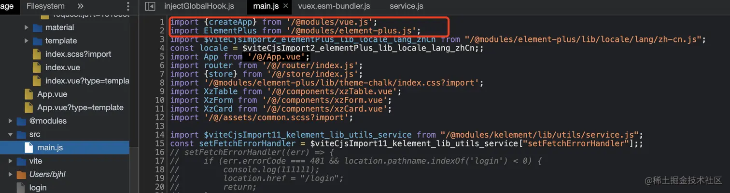The width and height of the screenshot is (730, 193).
Task: Click the main.js file icon in tree
Action: [x=28, y=147]
